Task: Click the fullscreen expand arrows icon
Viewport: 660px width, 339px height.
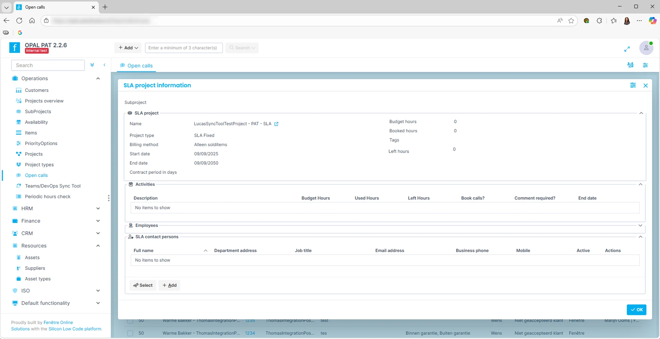Action: click(627, 49)
